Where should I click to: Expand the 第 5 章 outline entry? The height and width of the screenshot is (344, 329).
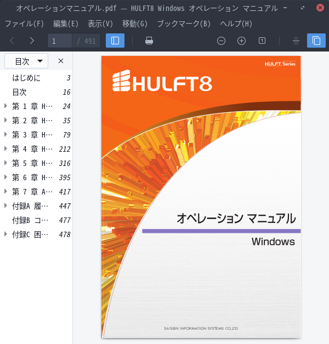(5, 163)
